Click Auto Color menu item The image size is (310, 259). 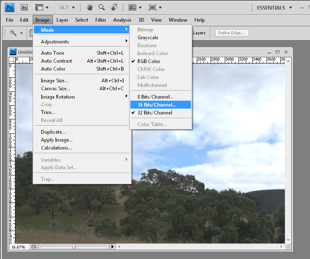point(81,69)
